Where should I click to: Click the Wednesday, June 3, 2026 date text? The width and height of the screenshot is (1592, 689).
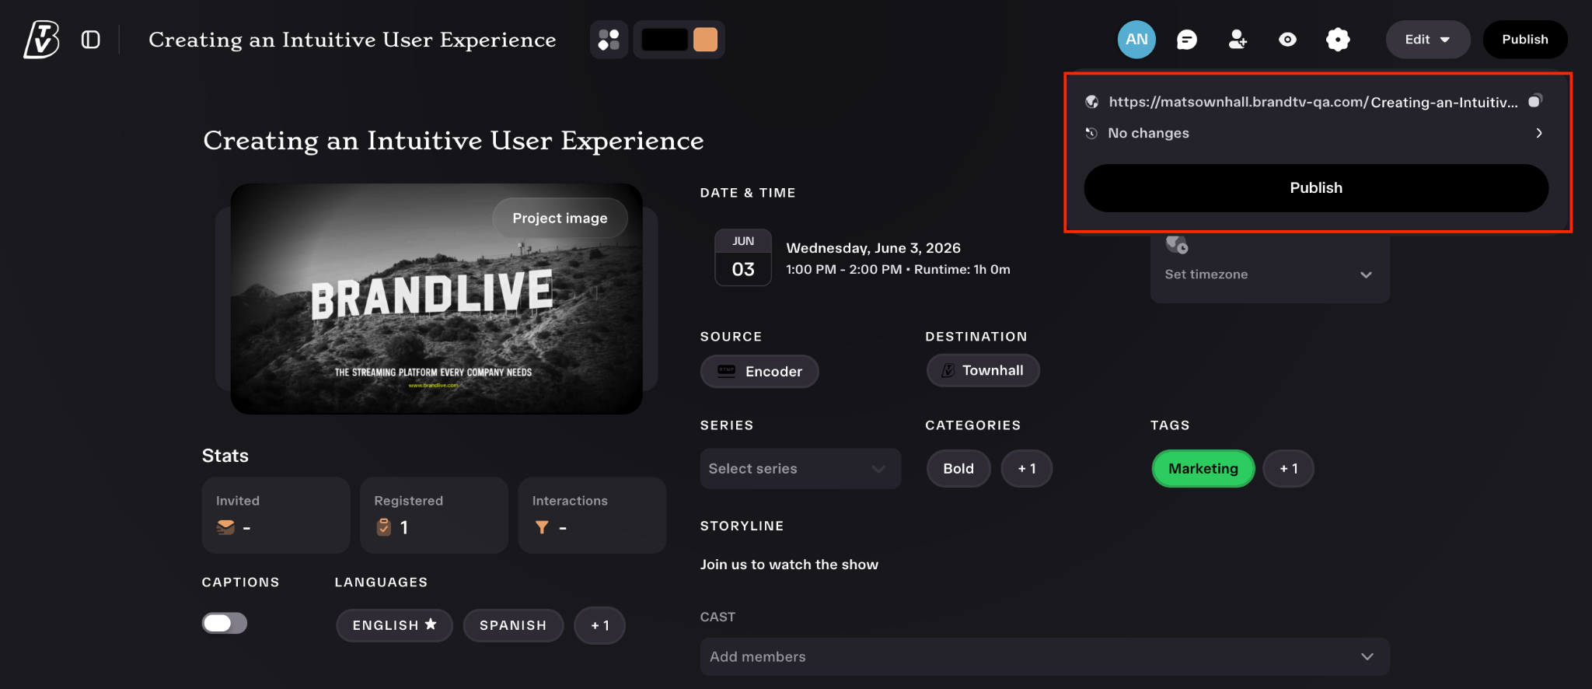873,248
